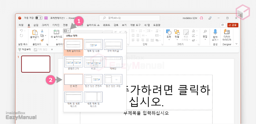Open the 개발 도구 (Developer) tab

(135, 25)
